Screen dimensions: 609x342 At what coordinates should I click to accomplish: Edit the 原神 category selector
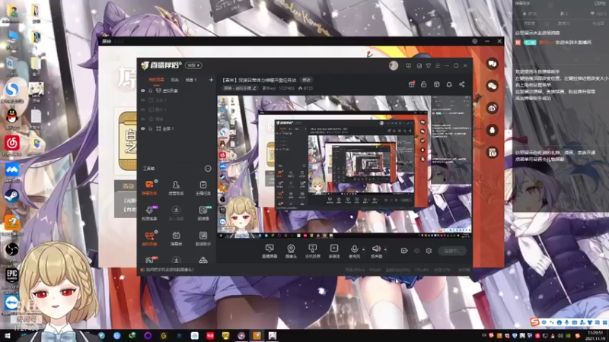(240, 88)
